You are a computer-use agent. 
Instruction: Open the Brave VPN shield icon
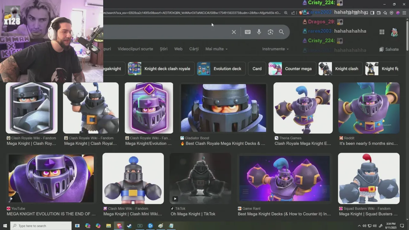tap(391, 13)
